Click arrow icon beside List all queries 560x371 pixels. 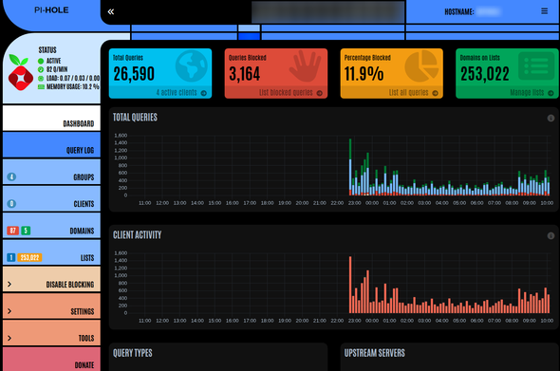(435, 93)
